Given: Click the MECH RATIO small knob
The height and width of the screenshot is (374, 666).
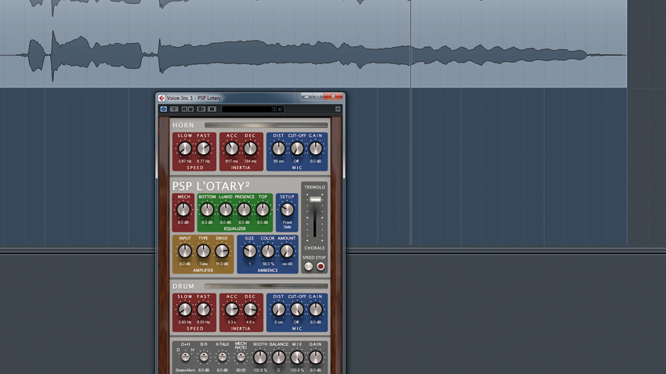Looking at the screenshot, I should (x=241, y=358).
